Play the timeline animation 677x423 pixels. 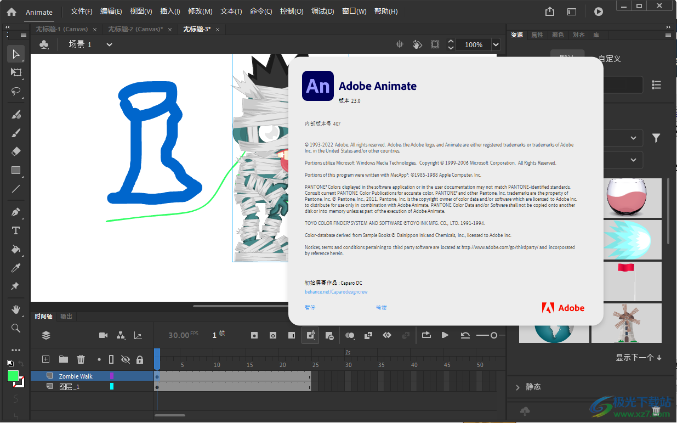point(445,335)
